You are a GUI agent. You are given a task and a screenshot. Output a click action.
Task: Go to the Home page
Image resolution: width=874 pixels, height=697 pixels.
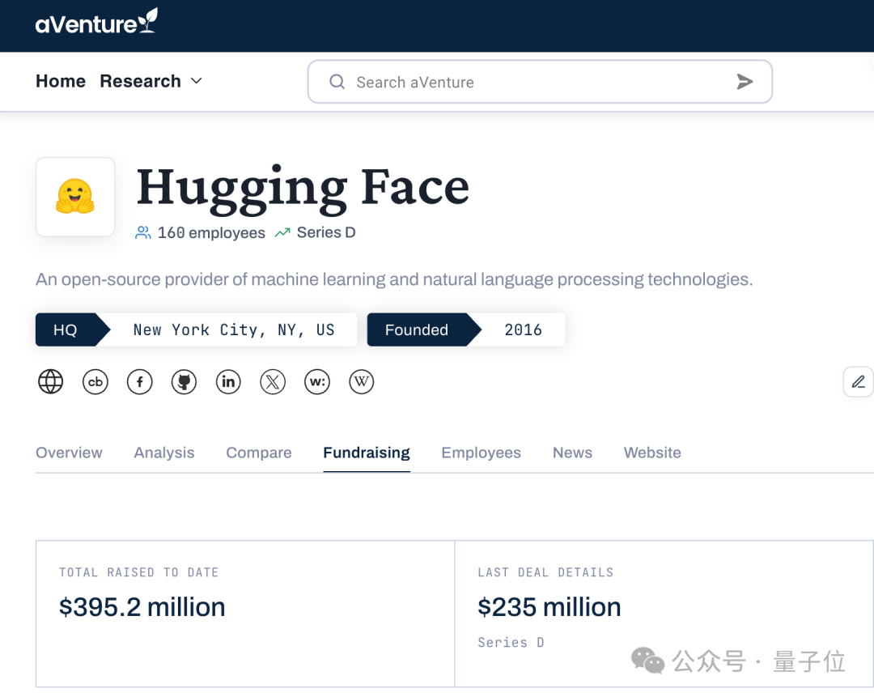coord(61,82)
